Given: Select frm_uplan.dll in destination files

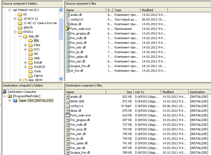Looking at the screenshot, I should (79, 143).
